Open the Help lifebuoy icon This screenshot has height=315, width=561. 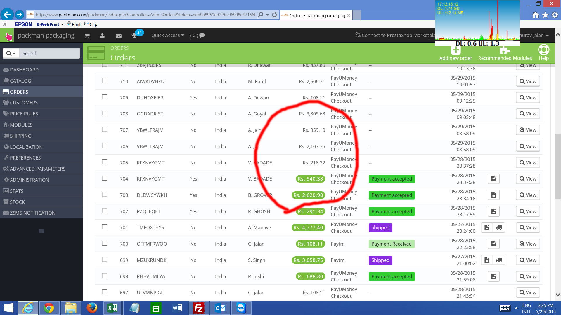[543, 50]
